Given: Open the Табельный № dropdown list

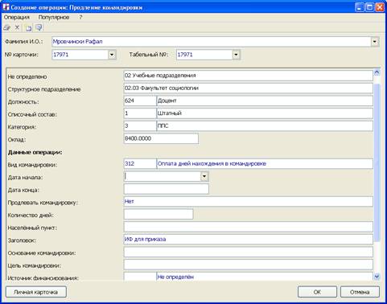Looking at the screenshot, I should (236, 55).
